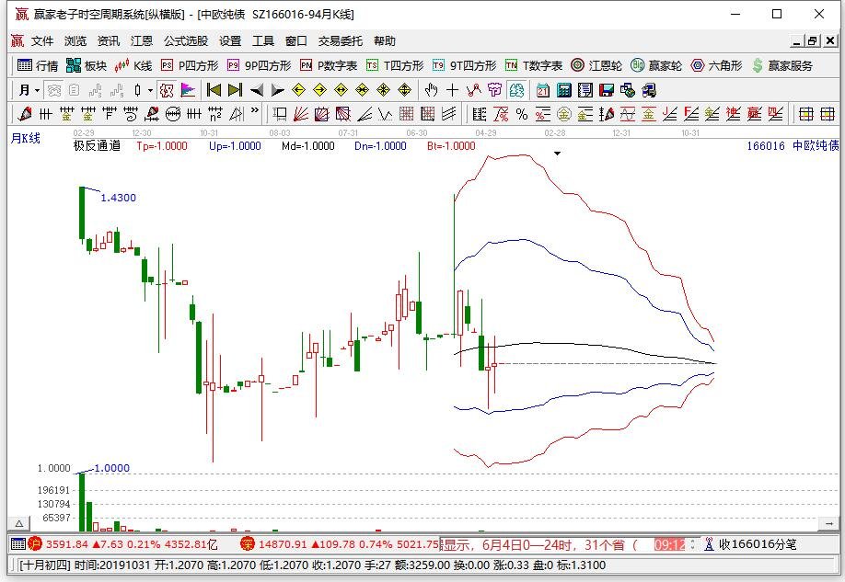This screenshot has width=845, height=582.
Task: Jump to the last bar
Action: pos(236,90)
